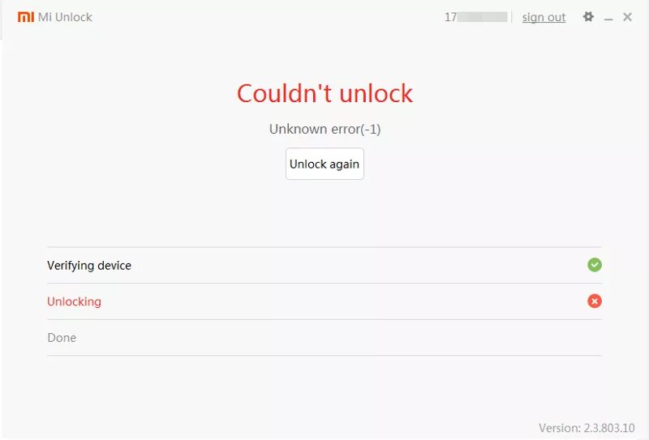Click the green checkmark beside Verifying device

point(595,265)
